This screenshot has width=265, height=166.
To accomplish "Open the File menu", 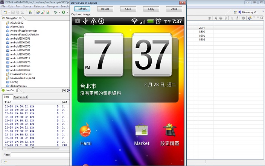I will click(3, 6).
